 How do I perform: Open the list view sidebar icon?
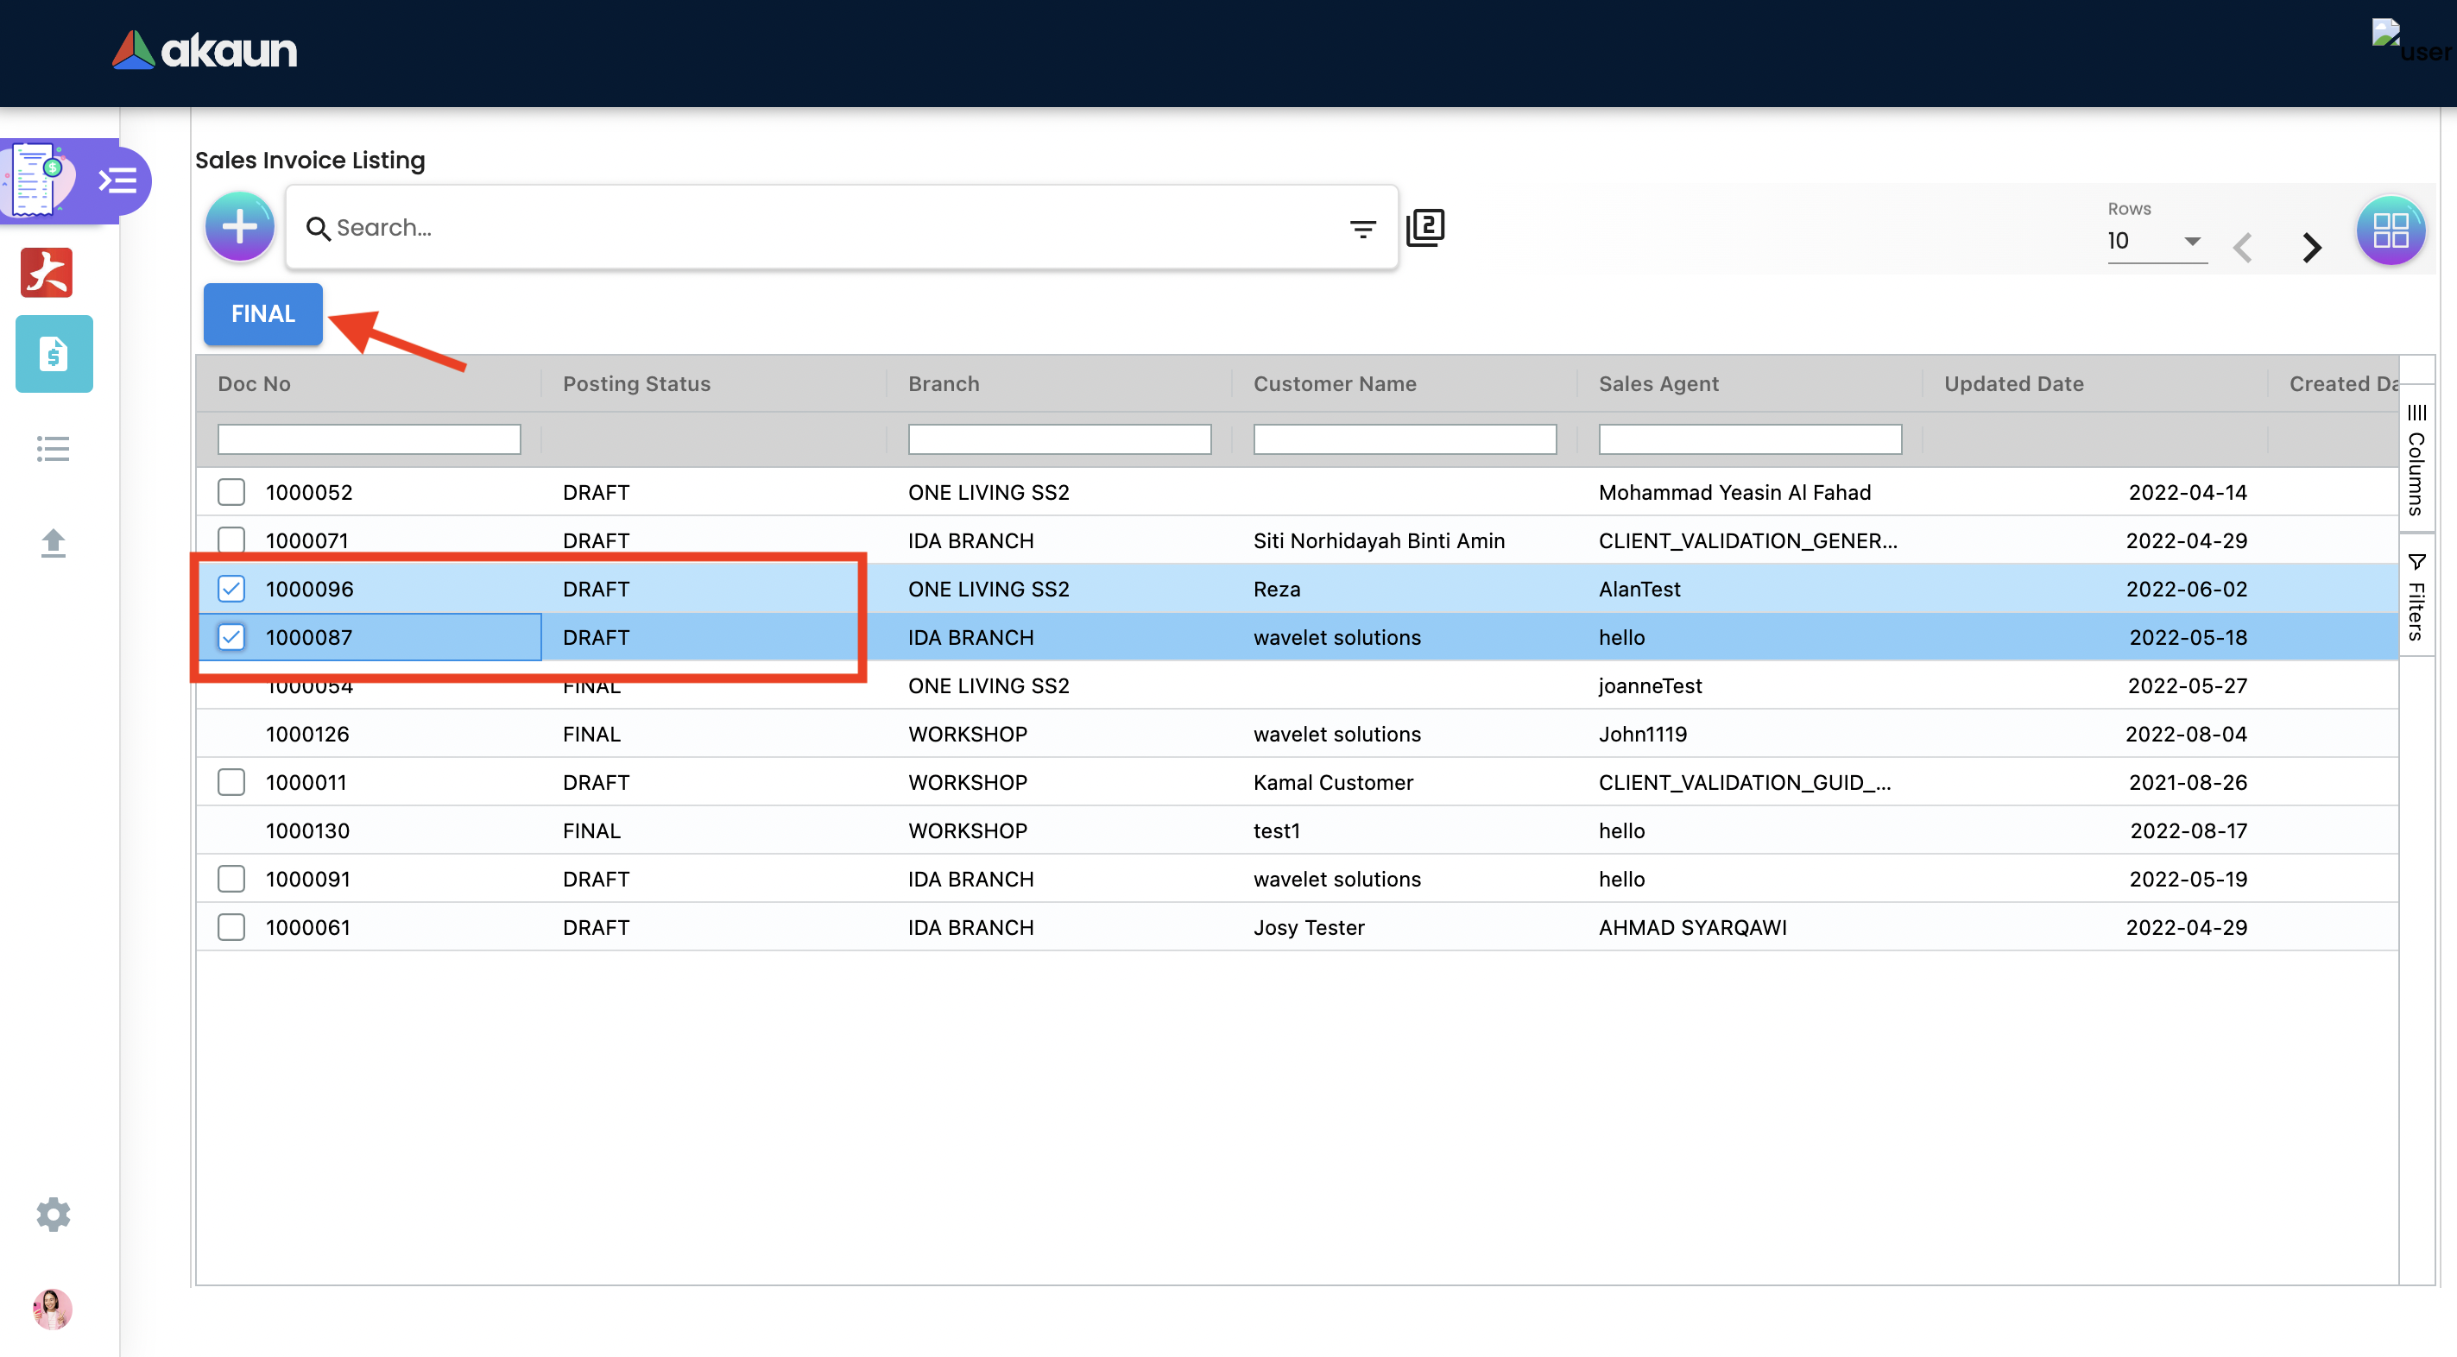click(54, 448)
